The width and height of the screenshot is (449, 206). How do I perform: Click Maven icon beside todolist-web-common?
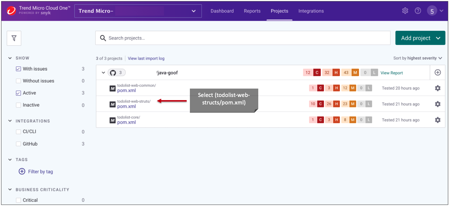coord(113,89)
